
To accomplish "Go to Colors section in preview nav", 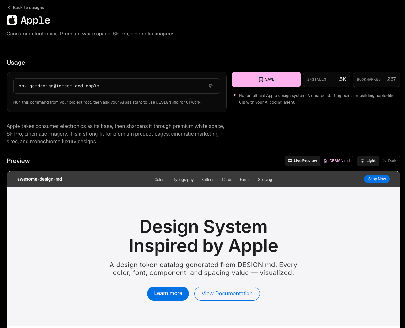I will tap(160, 180).
